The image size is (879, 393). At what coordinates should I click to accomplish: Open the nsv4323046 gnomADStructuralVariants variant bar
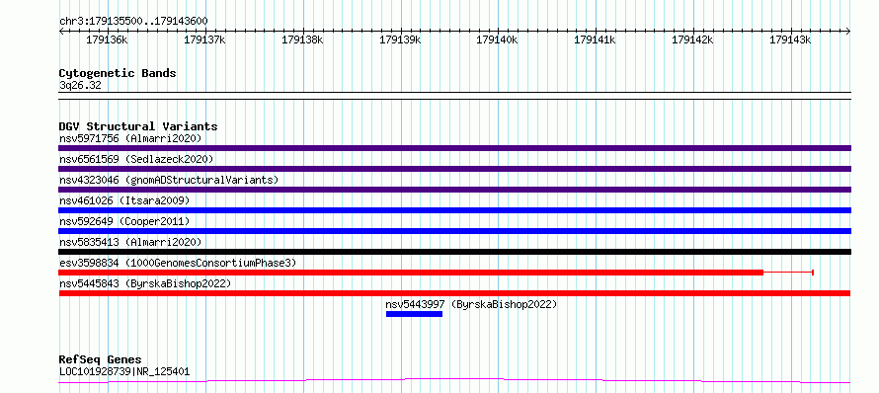click(x=454, y=190)
